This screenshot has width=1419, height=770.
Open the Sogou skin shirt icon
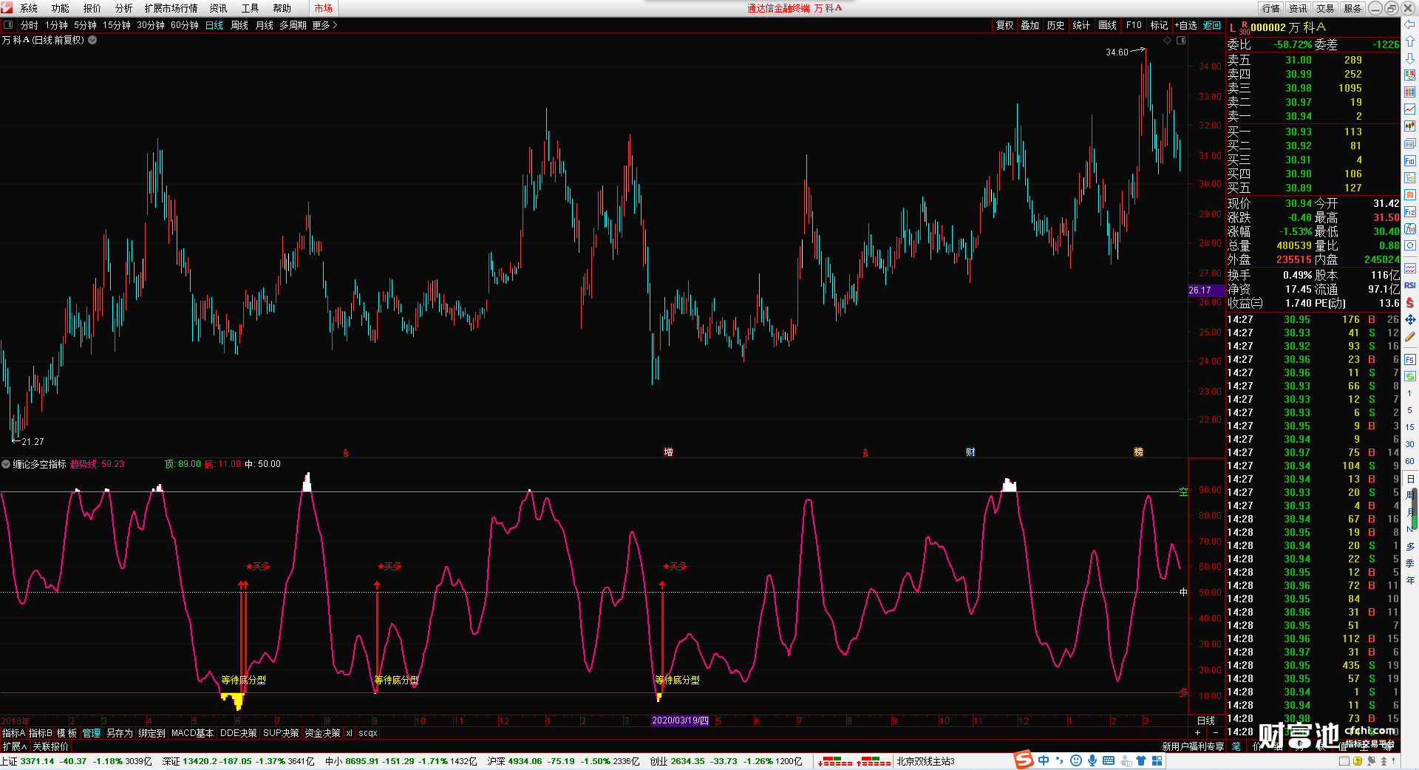tap(1141, 760)
